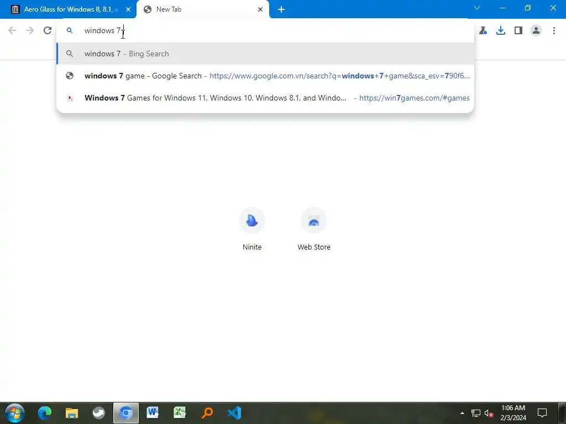This screenshot has height=424, width=566.
Task: Open Chrome Labs flask icon
Action: point(483,31)
